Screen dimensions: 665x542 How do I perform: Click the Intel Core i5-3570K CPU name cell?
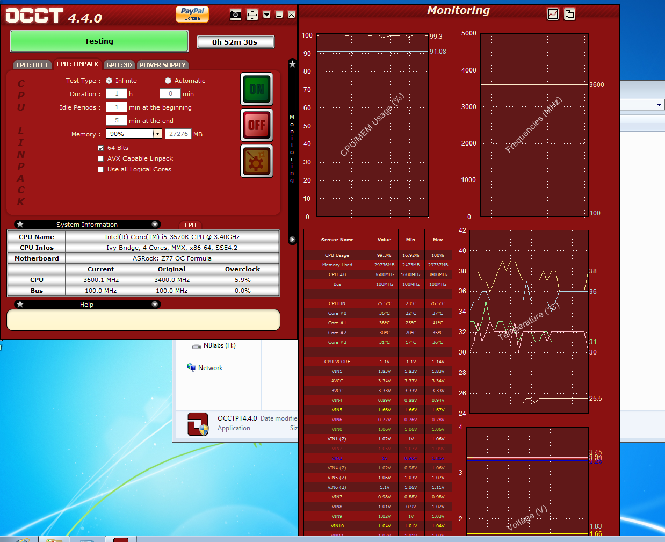pyautogui.click(x=172, y=237)
